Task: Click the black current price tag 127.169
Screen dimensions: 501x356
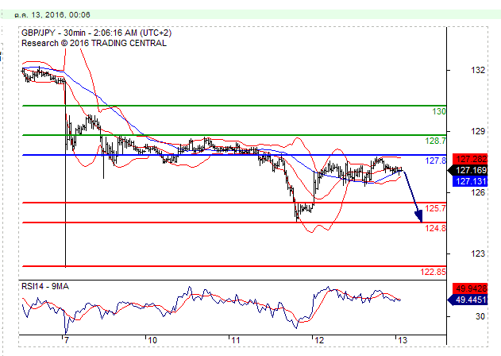Action: click(468, 170)
